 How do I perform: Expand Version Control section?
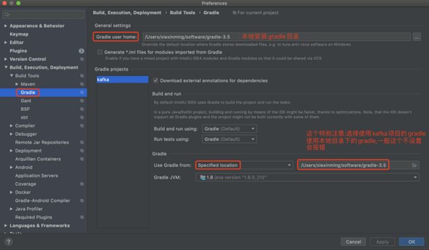point(6,59)
